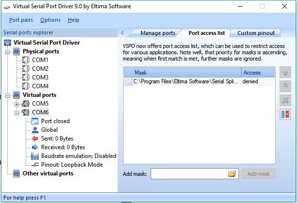This screenshot has width=297, height=203.
Task: Click Pinout: Loopback Mode text
Action: coord(72,165)
